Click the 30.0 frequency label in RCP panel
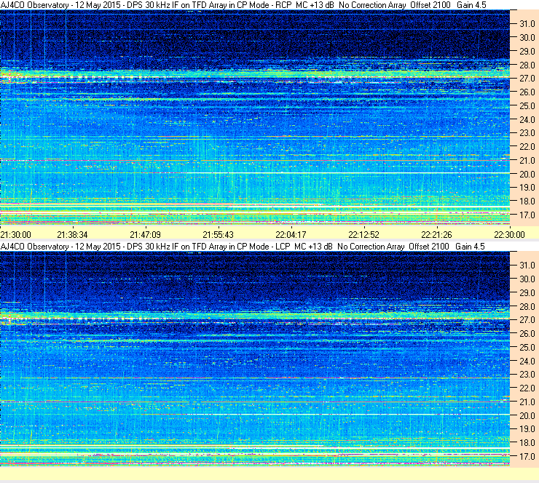The image size is (539, 483). (527, 38)
